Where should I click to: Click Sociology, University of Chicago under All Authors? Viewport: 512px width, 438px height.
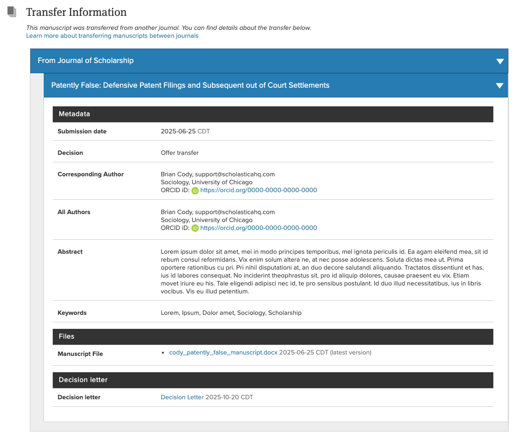(206, 220)
